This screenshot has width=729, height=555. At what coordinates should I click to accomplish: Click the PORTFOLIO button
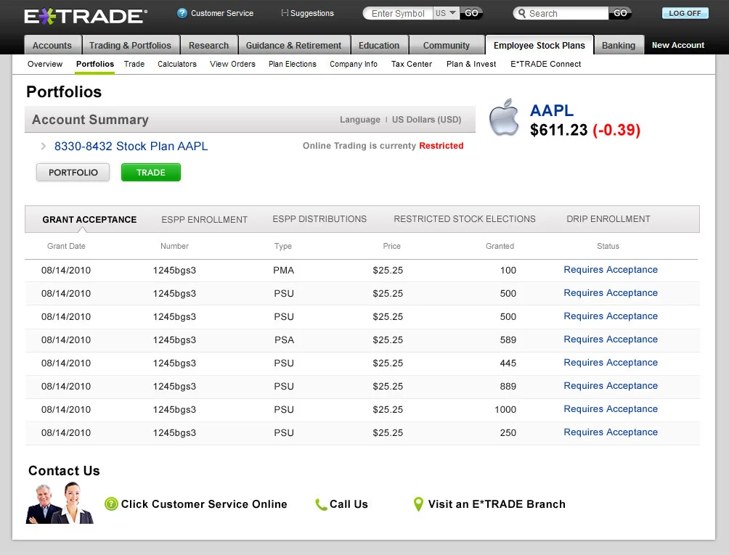click(x=73, y=173)
